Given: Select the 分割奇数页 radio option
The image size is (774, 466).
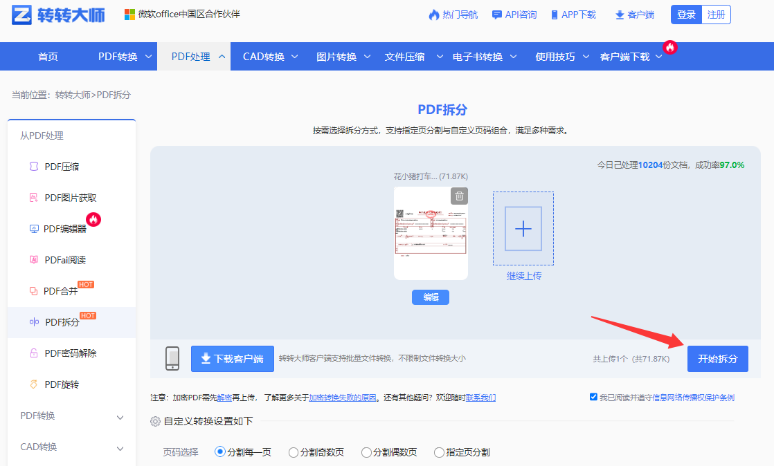Looking at the screenshot, I should click(x=294, y=452).
